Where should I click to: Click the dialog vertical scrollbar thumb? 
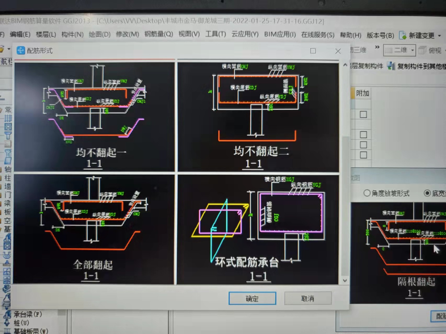pos(345,206)
